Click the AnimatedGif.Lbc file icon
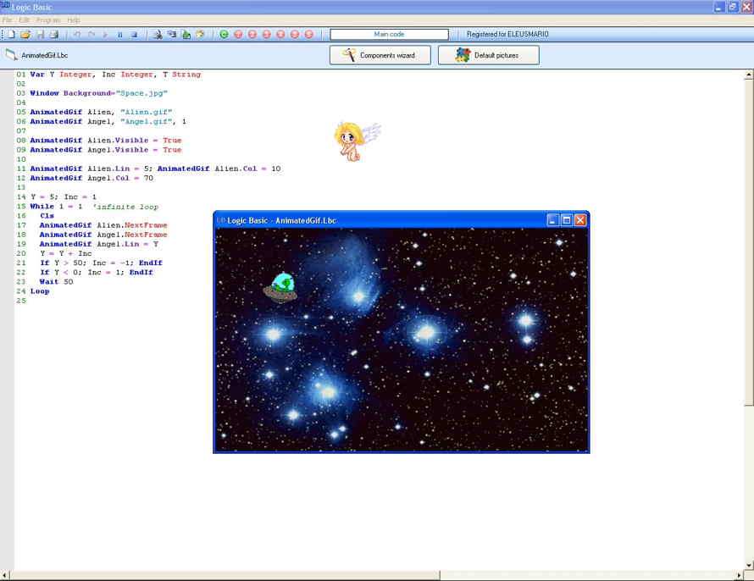 click(x=12, y=55)
